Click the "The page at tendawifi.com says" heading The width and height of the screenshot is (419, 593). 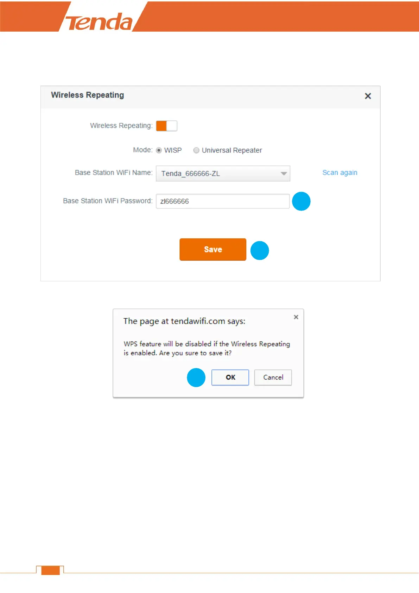(x=184, y=321)
